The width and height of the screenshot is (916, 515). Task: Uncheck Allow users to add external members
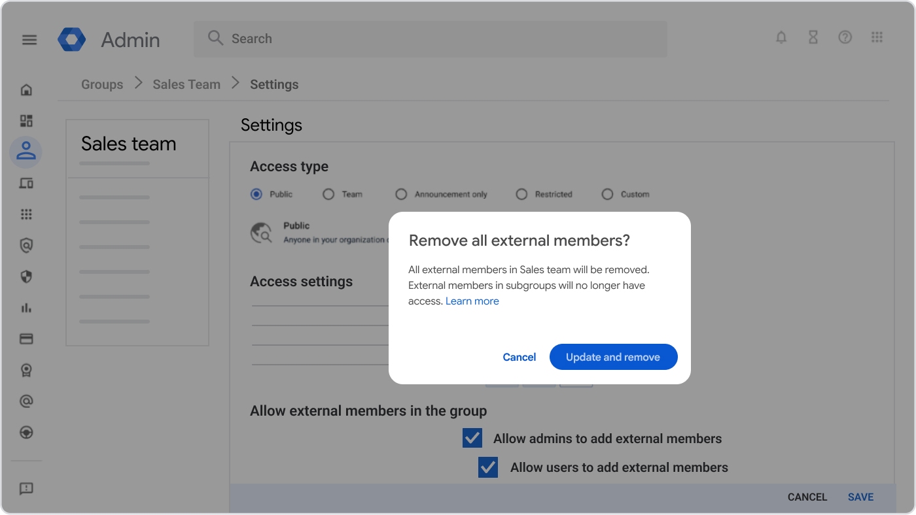tap(488, 467)
